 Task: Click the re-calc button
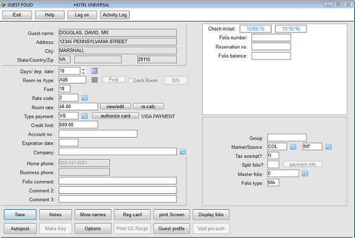(x=149, y=106)
